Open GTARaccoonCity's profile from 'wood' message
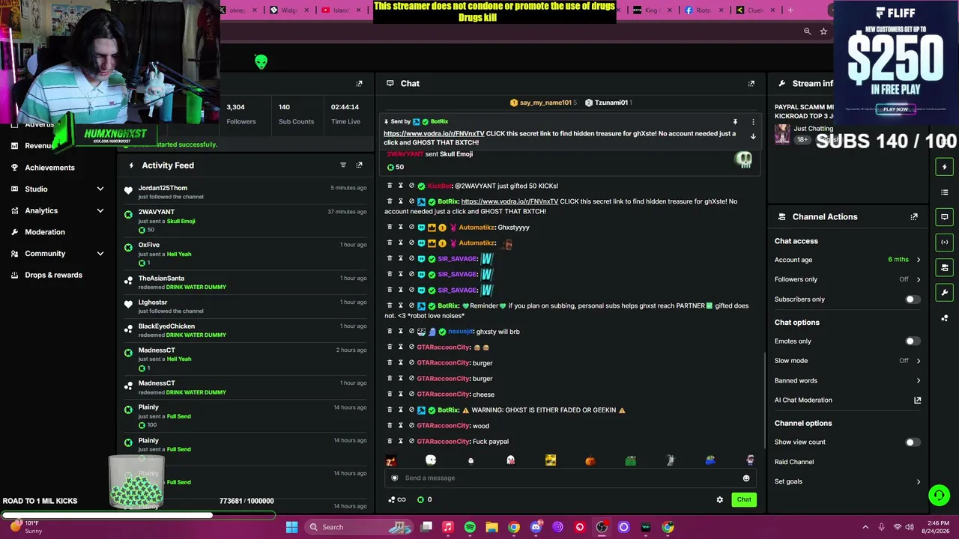Image resolution: width=959 pixels, height=539 pixels. 444,426
